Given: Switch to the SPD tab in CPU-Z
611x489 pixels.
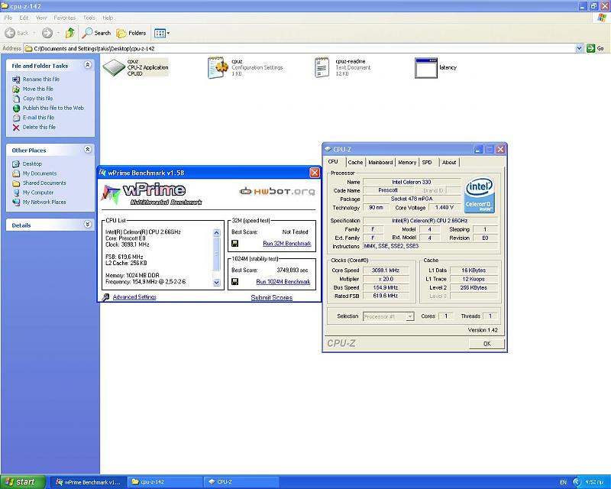Looking at the screenshot, I should coord(427,162).
